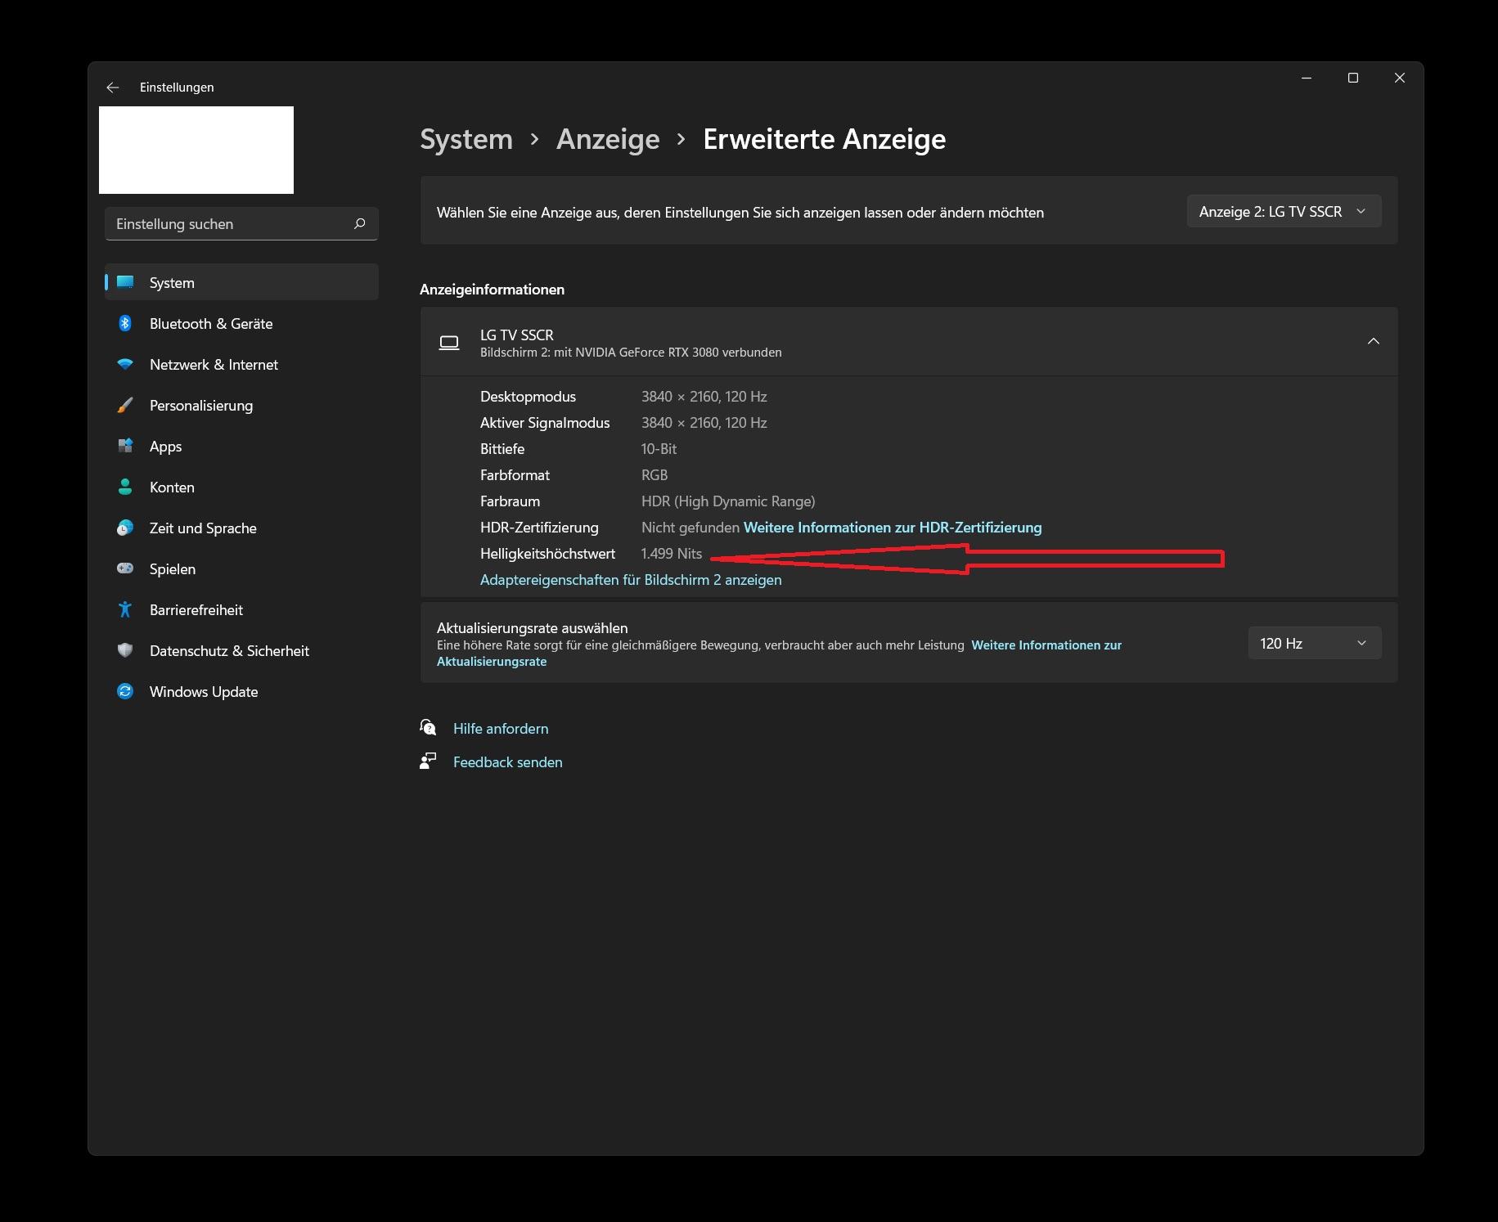This screenshot has height=1222, width=1498.
Task: Open Weitere Informationen zur HDR-Zertifizierung link
Action: (x=893, y=528)
